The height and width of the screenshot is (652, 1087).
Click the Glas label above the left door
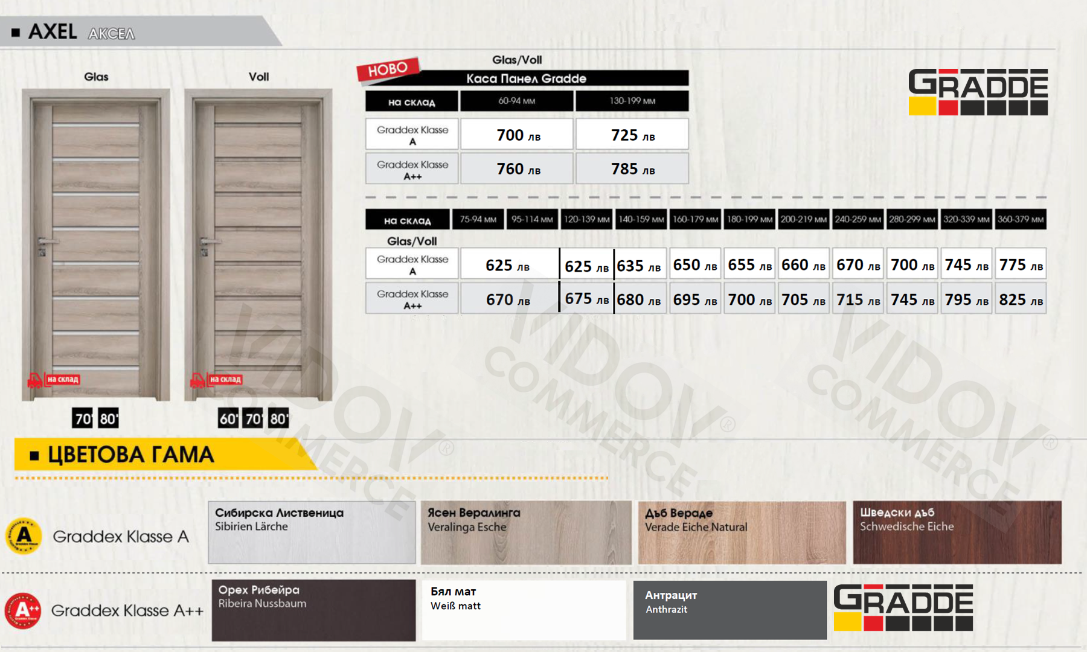[96, 77]
